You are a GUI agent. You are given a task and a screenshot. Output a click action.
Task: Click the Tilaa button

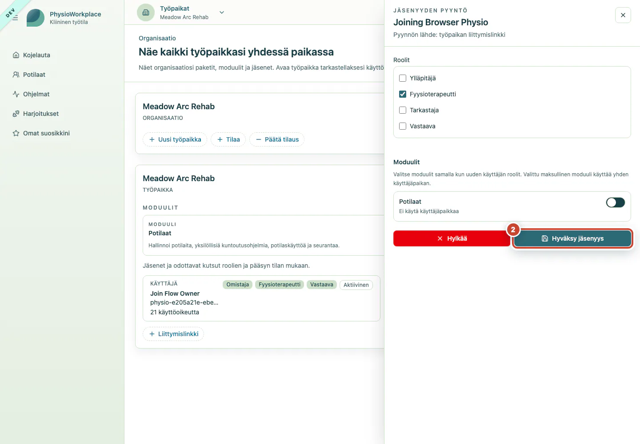[228, 139]
